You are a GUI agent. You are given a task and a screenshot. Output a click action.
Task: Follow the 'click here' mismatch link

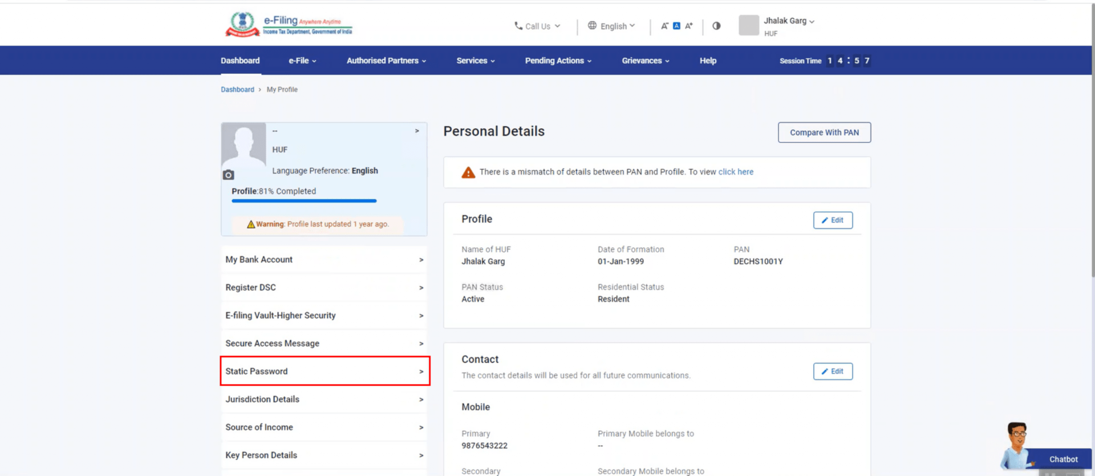tap(735, 172)
